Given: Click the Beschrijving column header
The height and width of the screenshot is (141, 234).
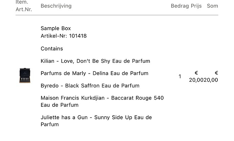Looking at the screenshot, I should click(56, 6).
